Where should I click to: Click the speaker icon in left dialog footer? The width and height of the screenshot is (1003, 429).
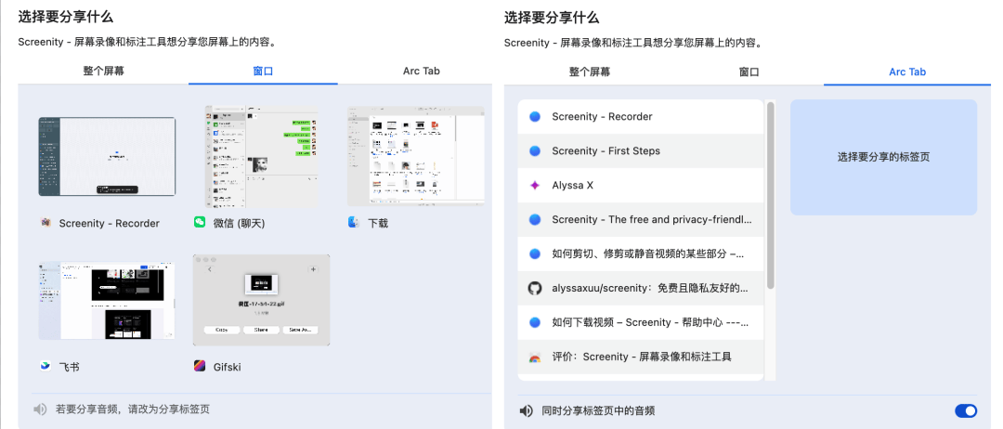40,409
